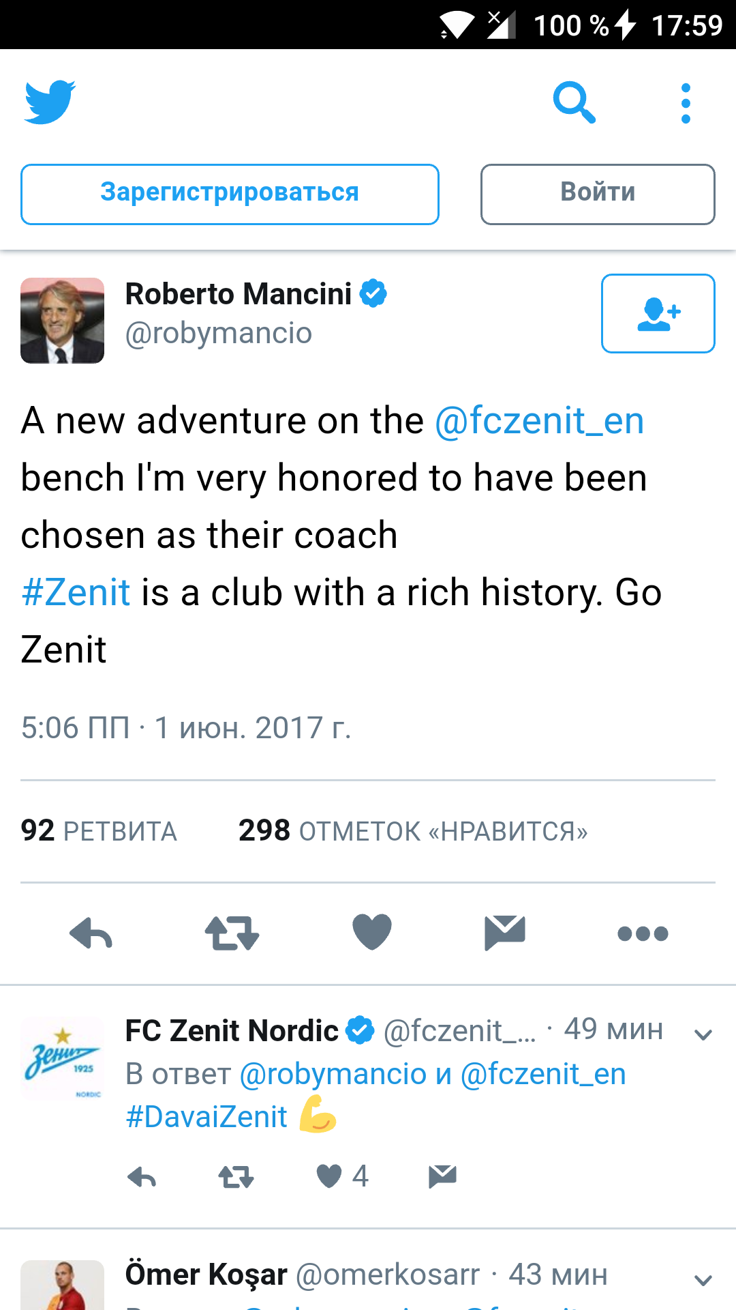
Task: View Roberto Mancini's profile photo
Action: pyautogui.click(x=63, y=320)
